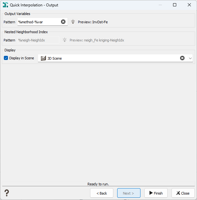
Task: Click the lightbulb hint icon beside InvDst-Fe preview
Action: coord(73,22)
